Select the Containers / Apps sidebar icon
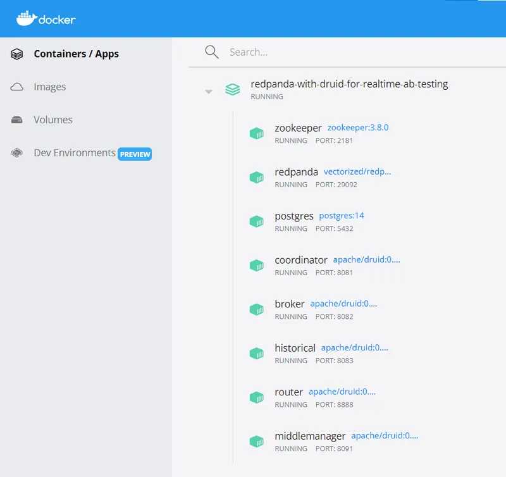506x477 pixels. [16, 54]
